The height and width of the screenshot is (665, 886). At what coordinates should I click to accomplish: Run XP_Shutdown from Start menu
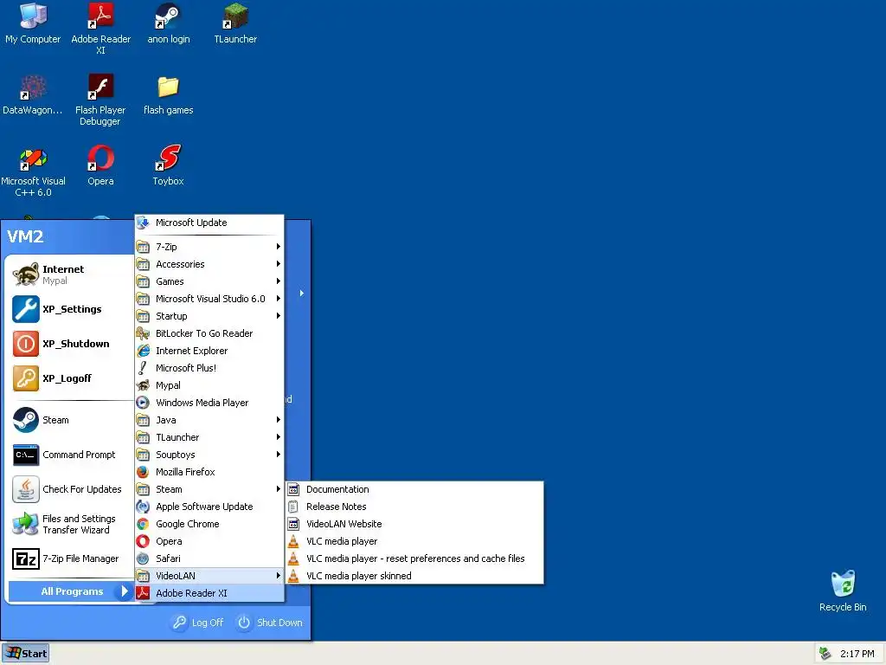[x=71, y=344]
